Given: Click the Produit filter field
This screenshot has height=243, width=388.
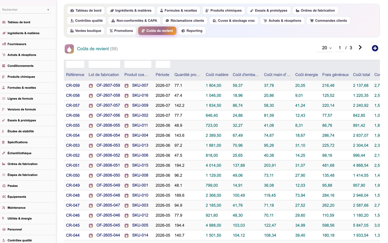Looking at the screenshot, I should (138, 64).
